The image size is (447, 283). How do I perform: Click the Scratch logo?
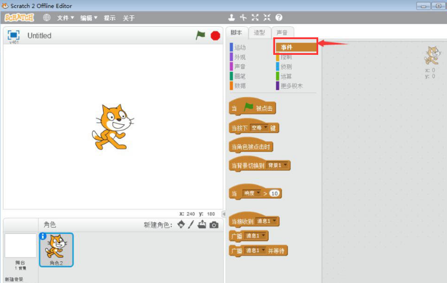coord(19,18)
